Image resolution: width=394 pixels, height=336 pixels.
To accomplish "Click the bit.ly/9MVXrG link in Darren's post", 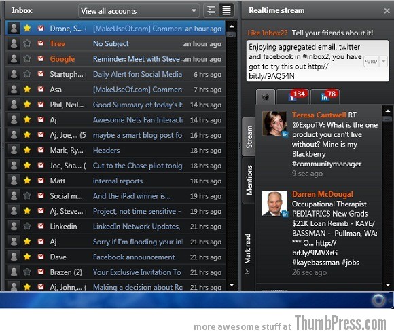I will 315,253.
